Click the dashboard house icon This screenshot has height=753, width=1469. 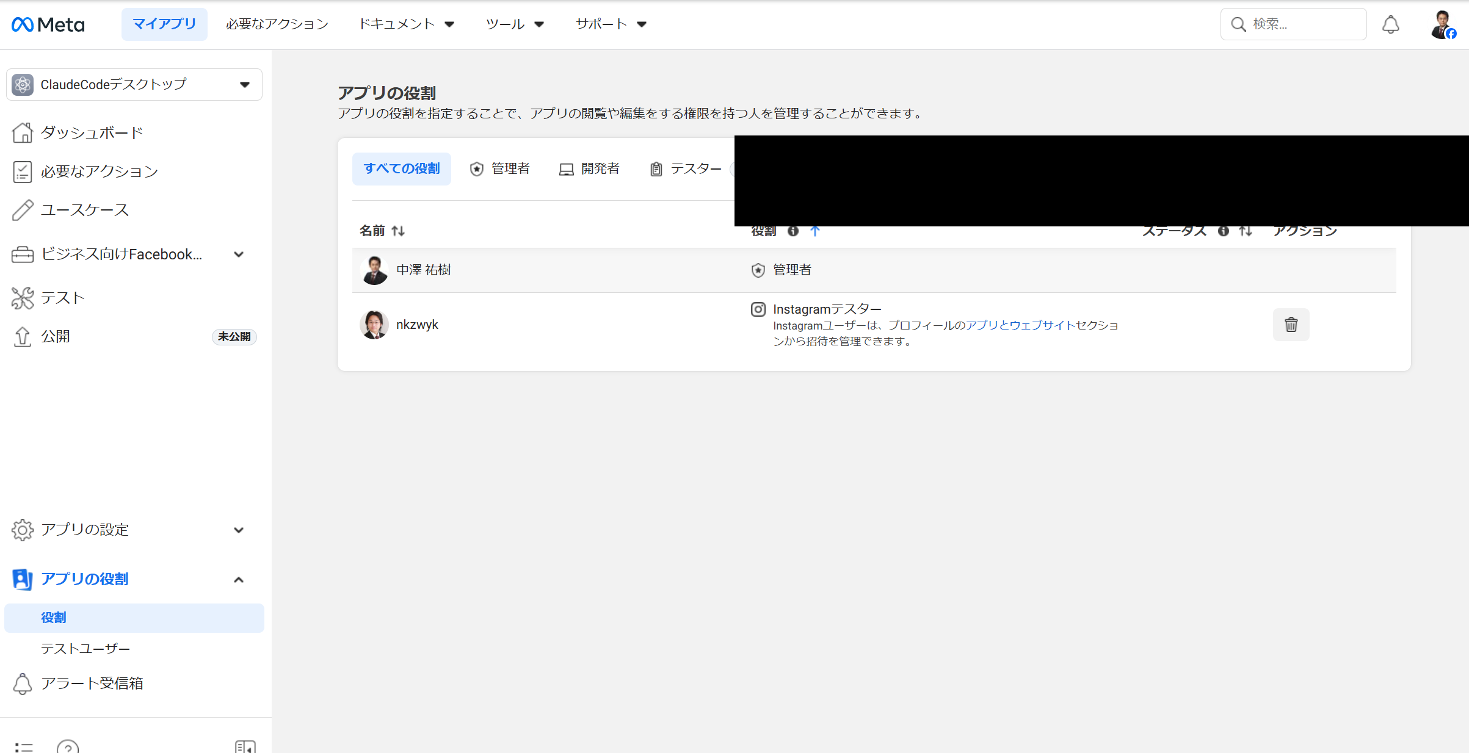click(23, 132)
